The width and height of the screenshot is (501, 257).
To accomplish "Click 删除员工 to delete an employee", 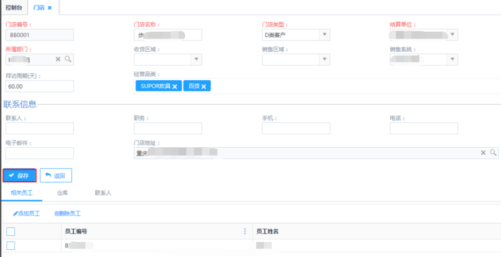I will 67,214.
